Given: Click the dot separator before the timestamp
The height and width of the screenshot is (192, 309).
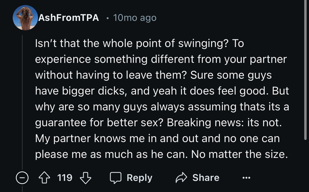Looking at the screenshot, I should coord(107,18).
